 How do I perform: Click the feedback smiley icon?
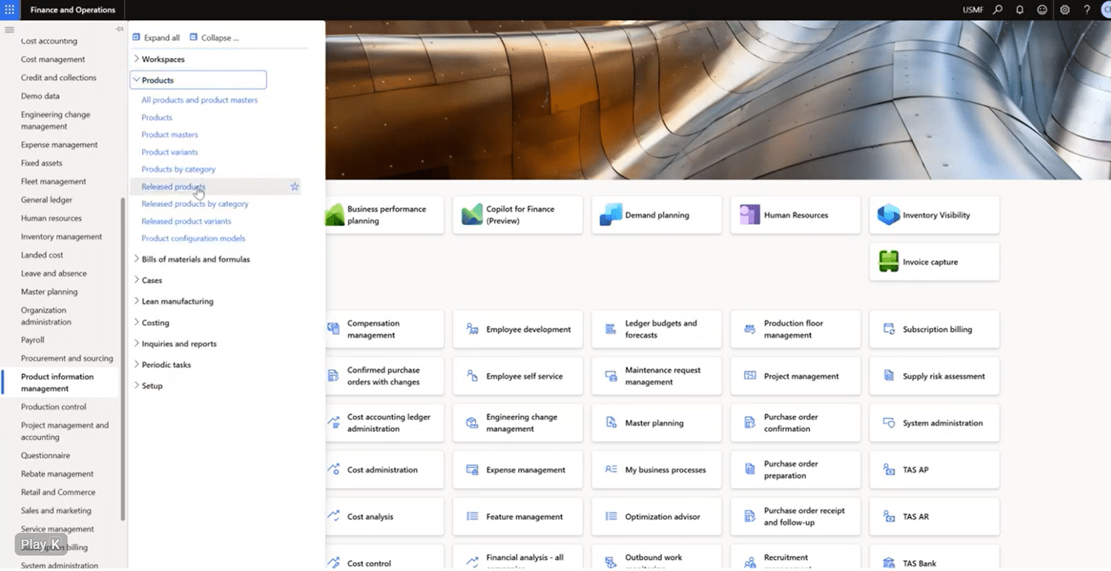click(x=1042, y=10)
